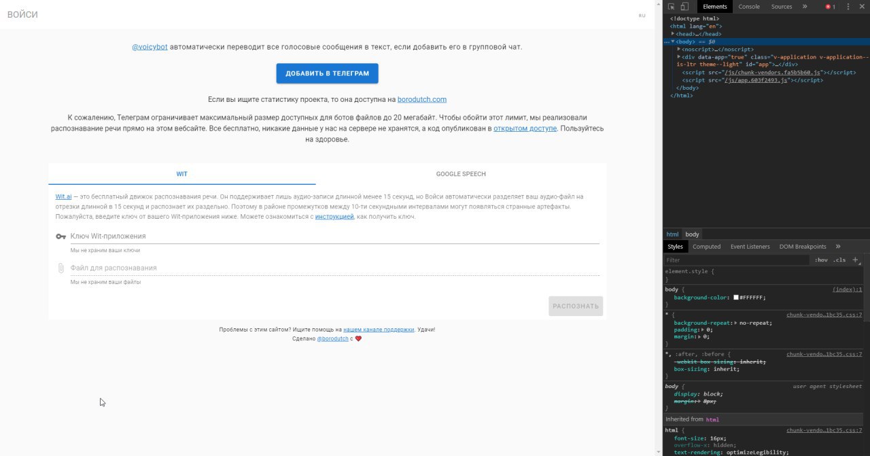Select the html breadcrumb in DevTools
Viewport: 870px width, 456px height.
tap(672, 234)
